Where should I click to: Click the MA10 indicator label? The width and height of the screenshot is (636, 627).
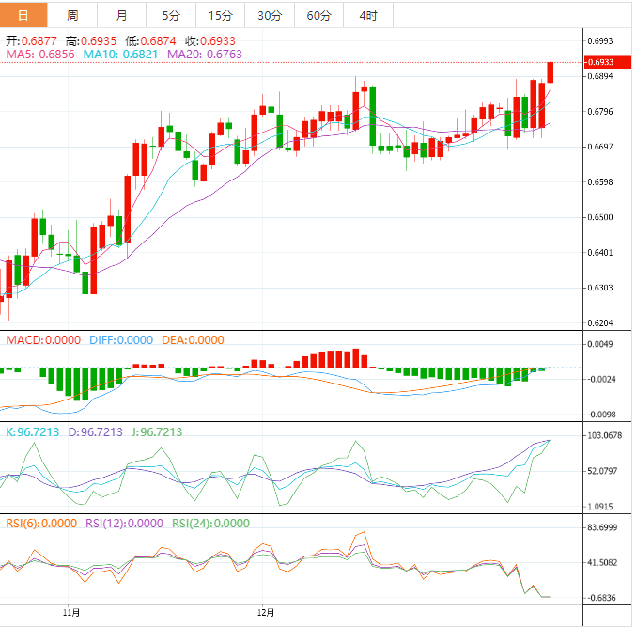(x=120, y=55)
